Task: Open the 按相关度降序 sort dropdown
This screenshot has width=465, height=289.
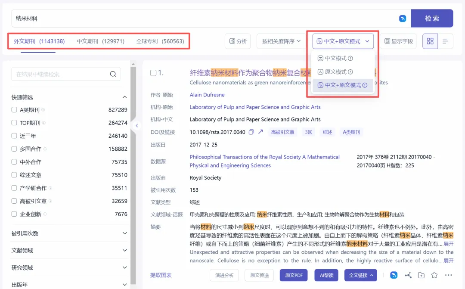Action: (281, 41)
